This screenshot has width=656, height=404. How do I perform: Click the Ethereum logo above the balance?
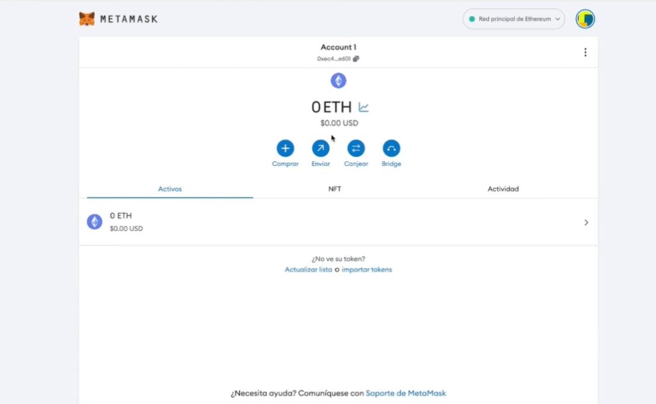(338, 81)
